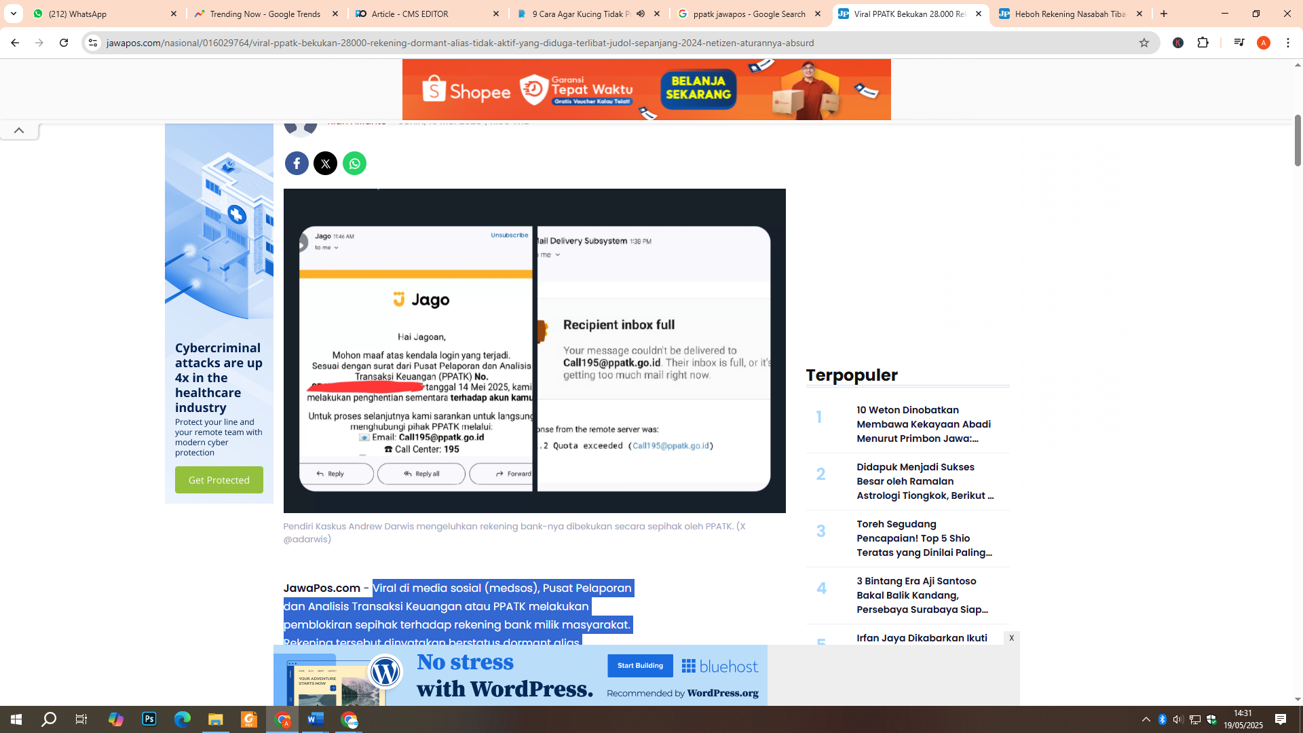View site information icon in address bar
This screenshot has width=1303, height=733.
tap(93, 43)
